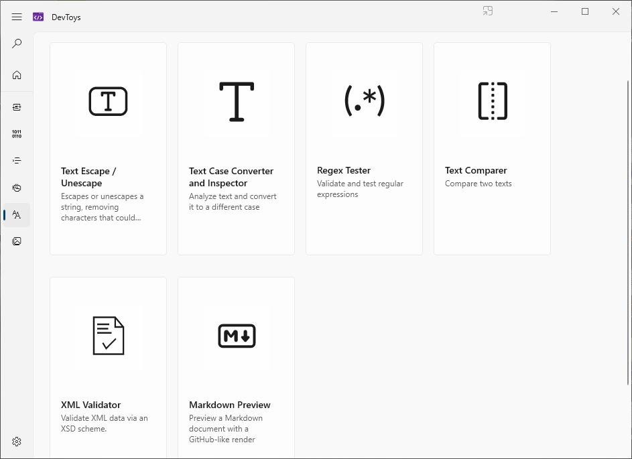This screenshot has width=632, height=459.
Task: Click the (.*) Regex Tester icon
Action: click(x=365, y=101)
